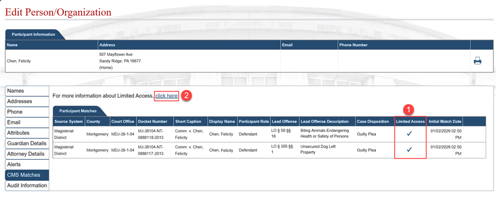This screenshot has height=197, width=496.
Task: Open the 'click here' Limited Access link
Action: point(166,96)
